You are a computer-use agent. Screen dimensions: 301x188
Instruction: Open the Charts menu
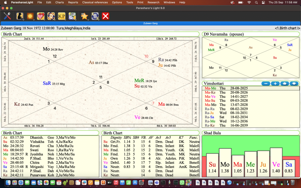59,2
